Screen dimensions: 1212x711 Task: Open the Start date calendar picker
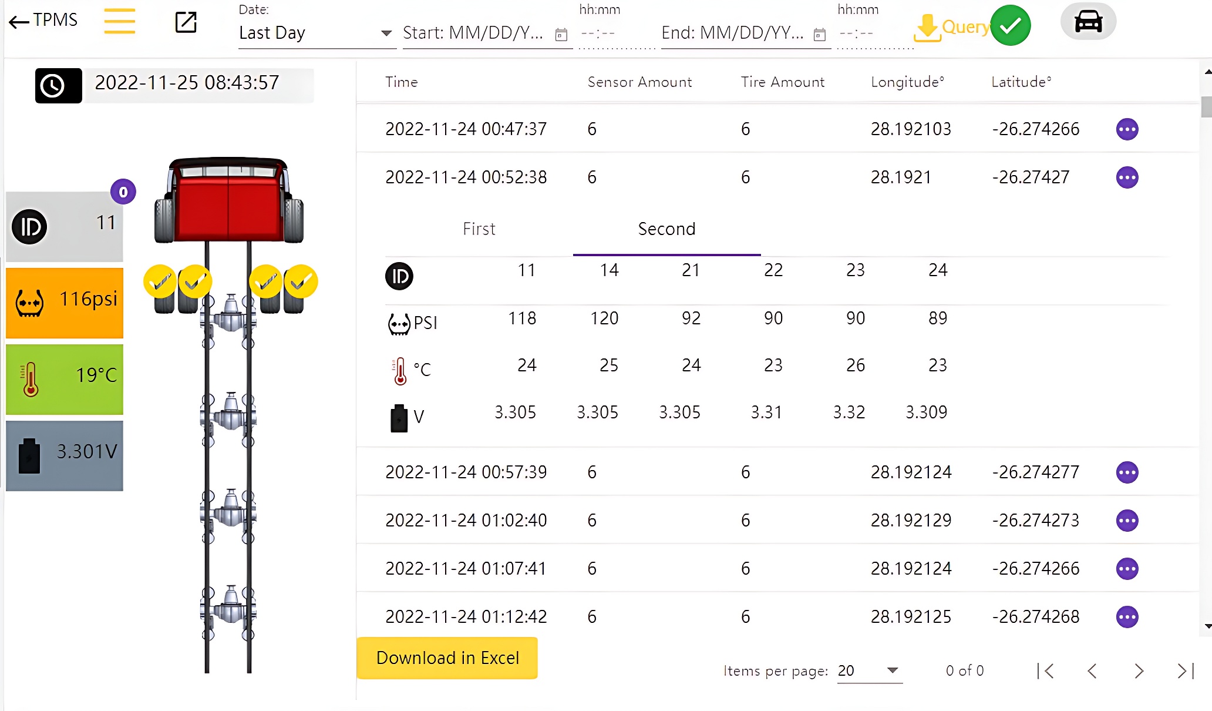(560, 32)
